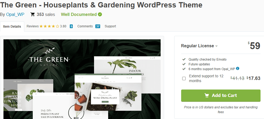Click the Quality checked by Envato line
Viewport: 264px width, 119px height.
208,59
